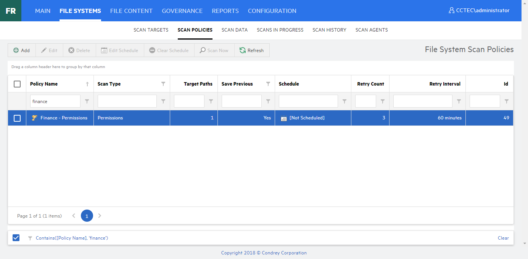Switch to the SCAN TARGETS tab
Viewport: 528px width, 259px height.
click(x=151, y=30)
